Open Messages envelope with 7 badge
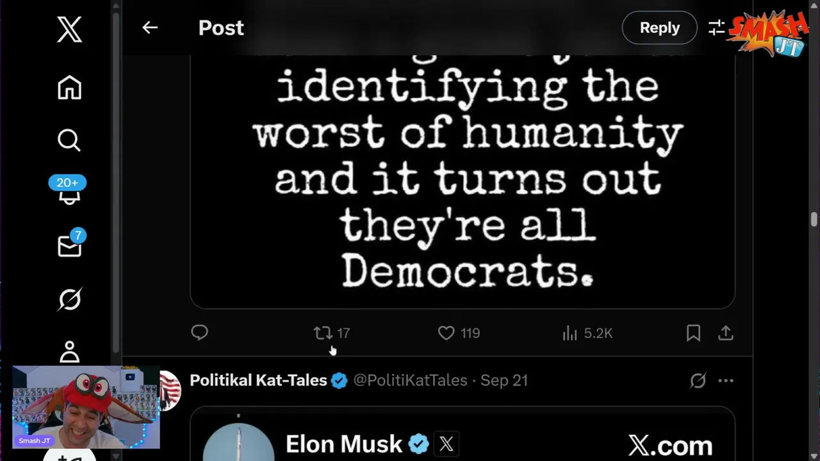The width and height of the screenshot is (820, 461). click(70, 245)
